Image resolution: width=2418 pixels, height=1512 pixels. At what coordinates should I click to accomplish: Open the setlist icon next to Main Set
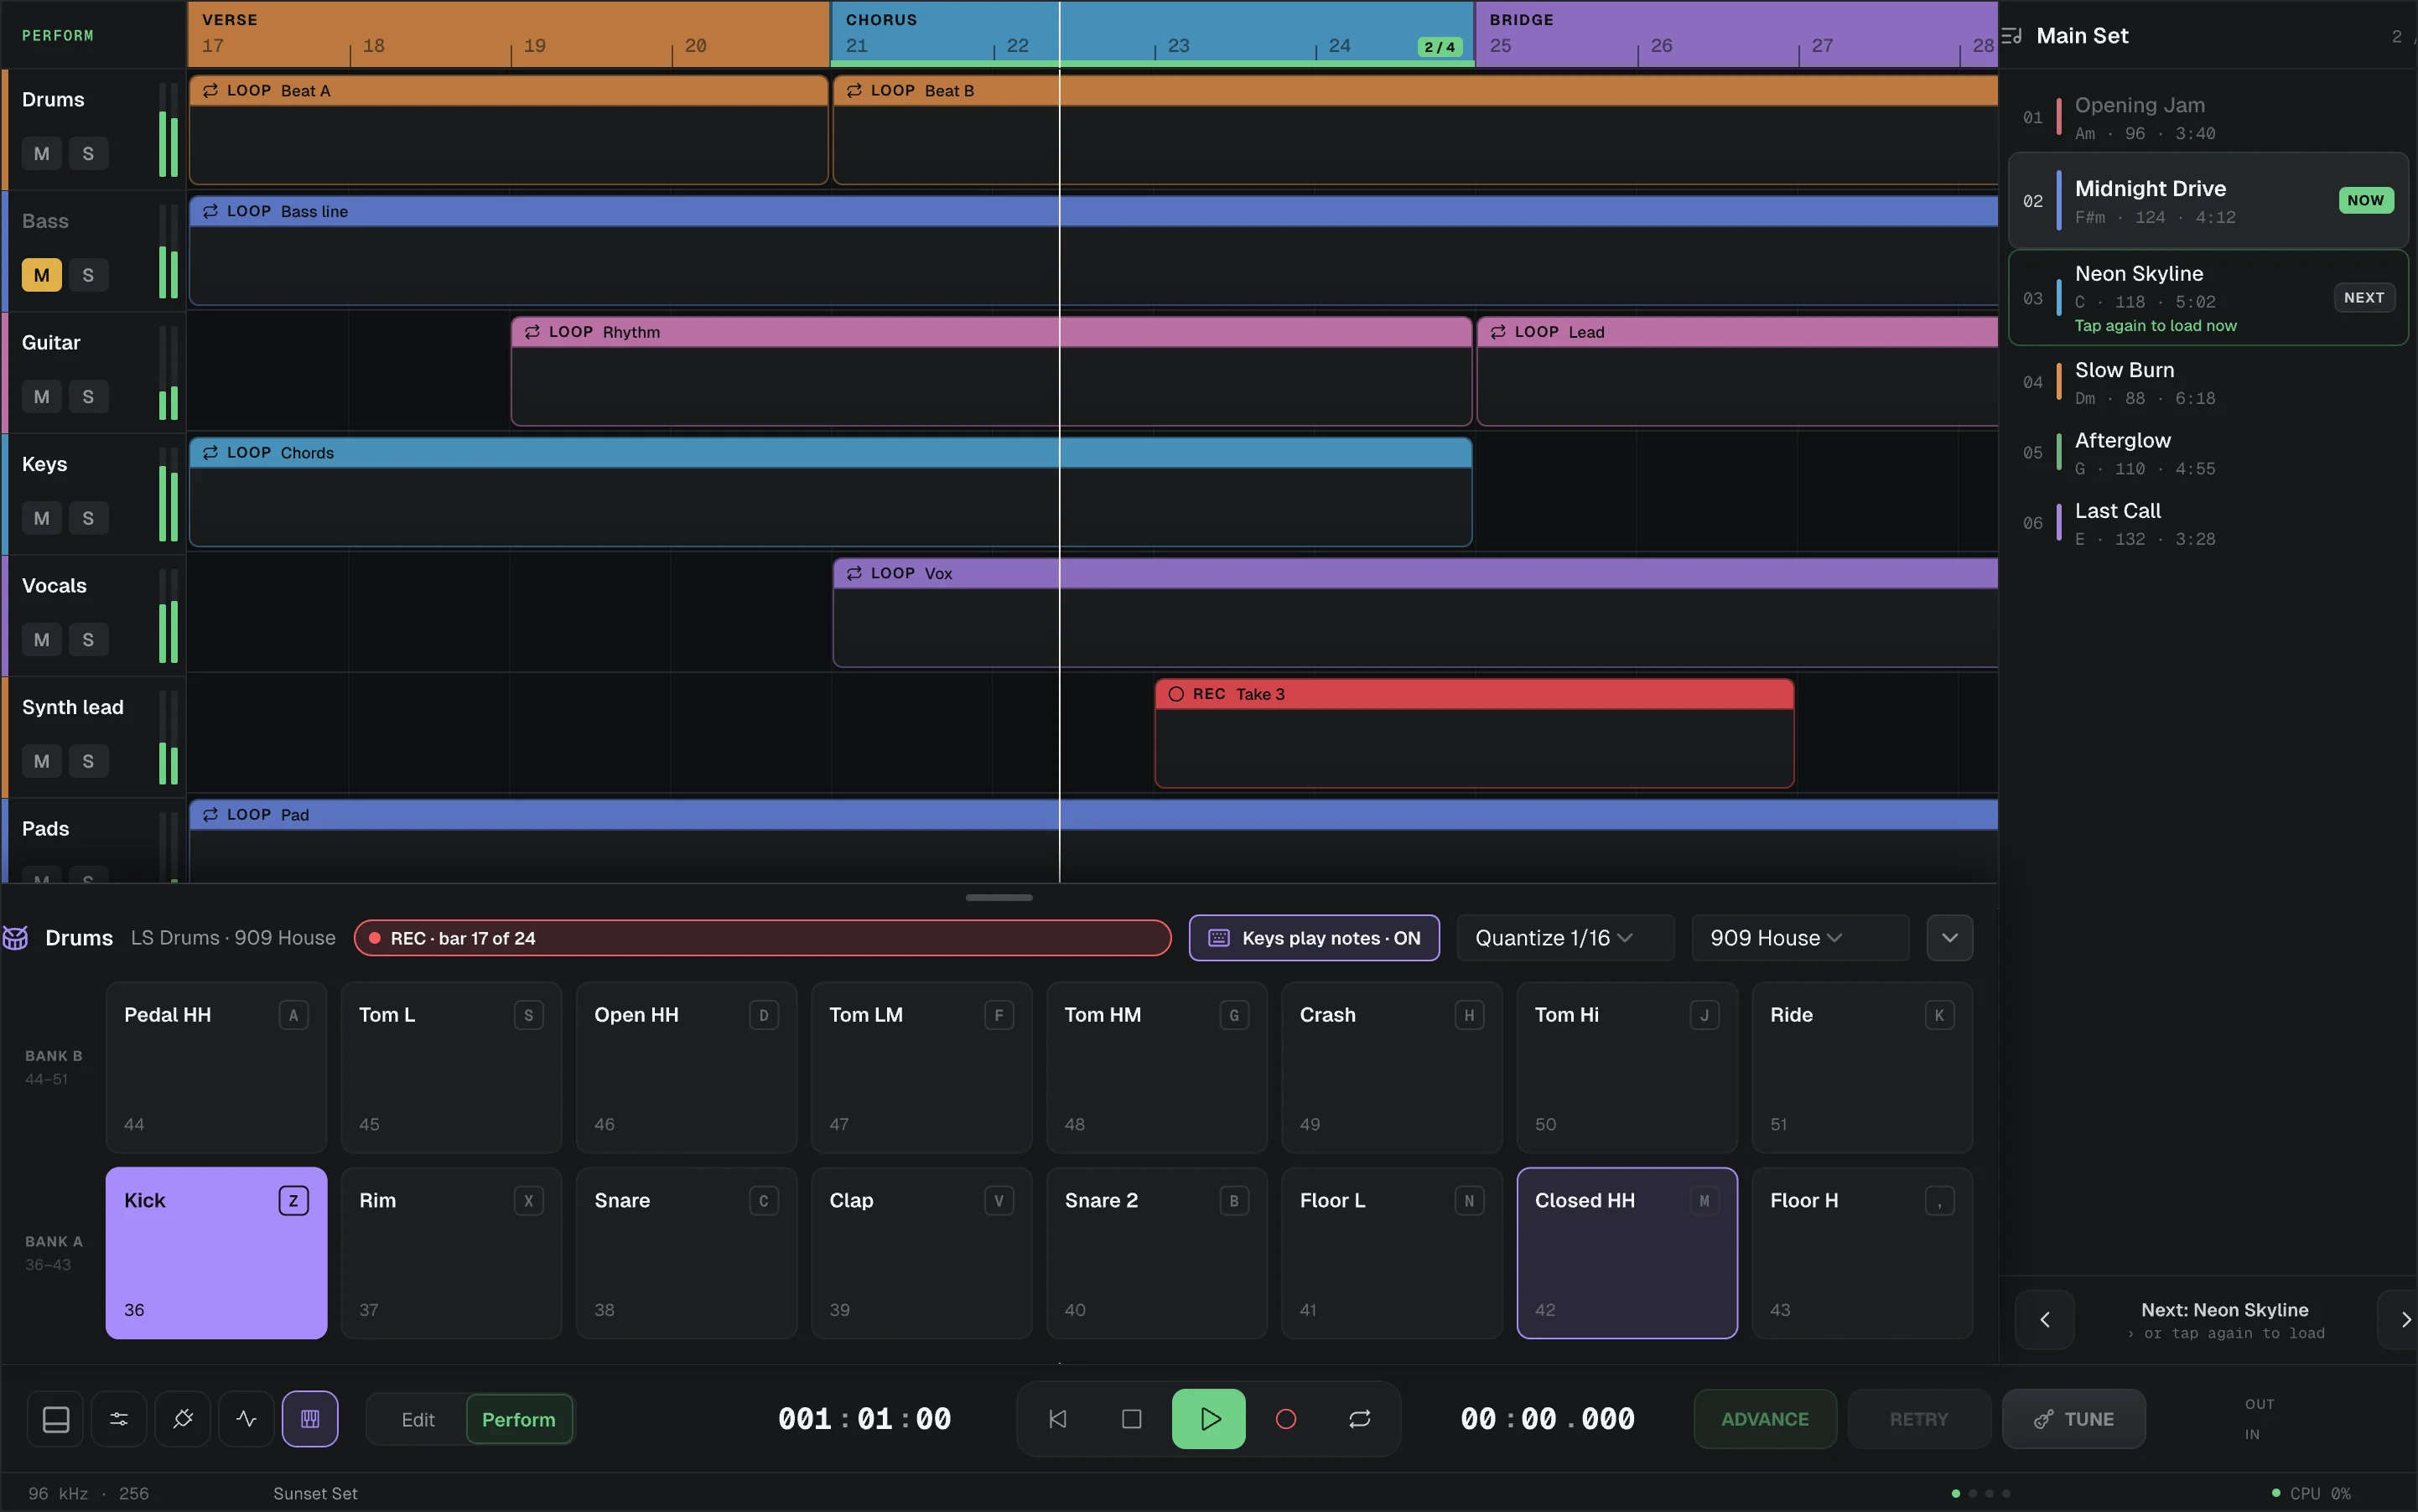click(2012, 36)
